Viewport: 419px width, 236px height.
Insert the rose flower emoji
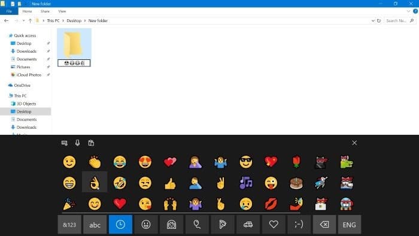296,162
